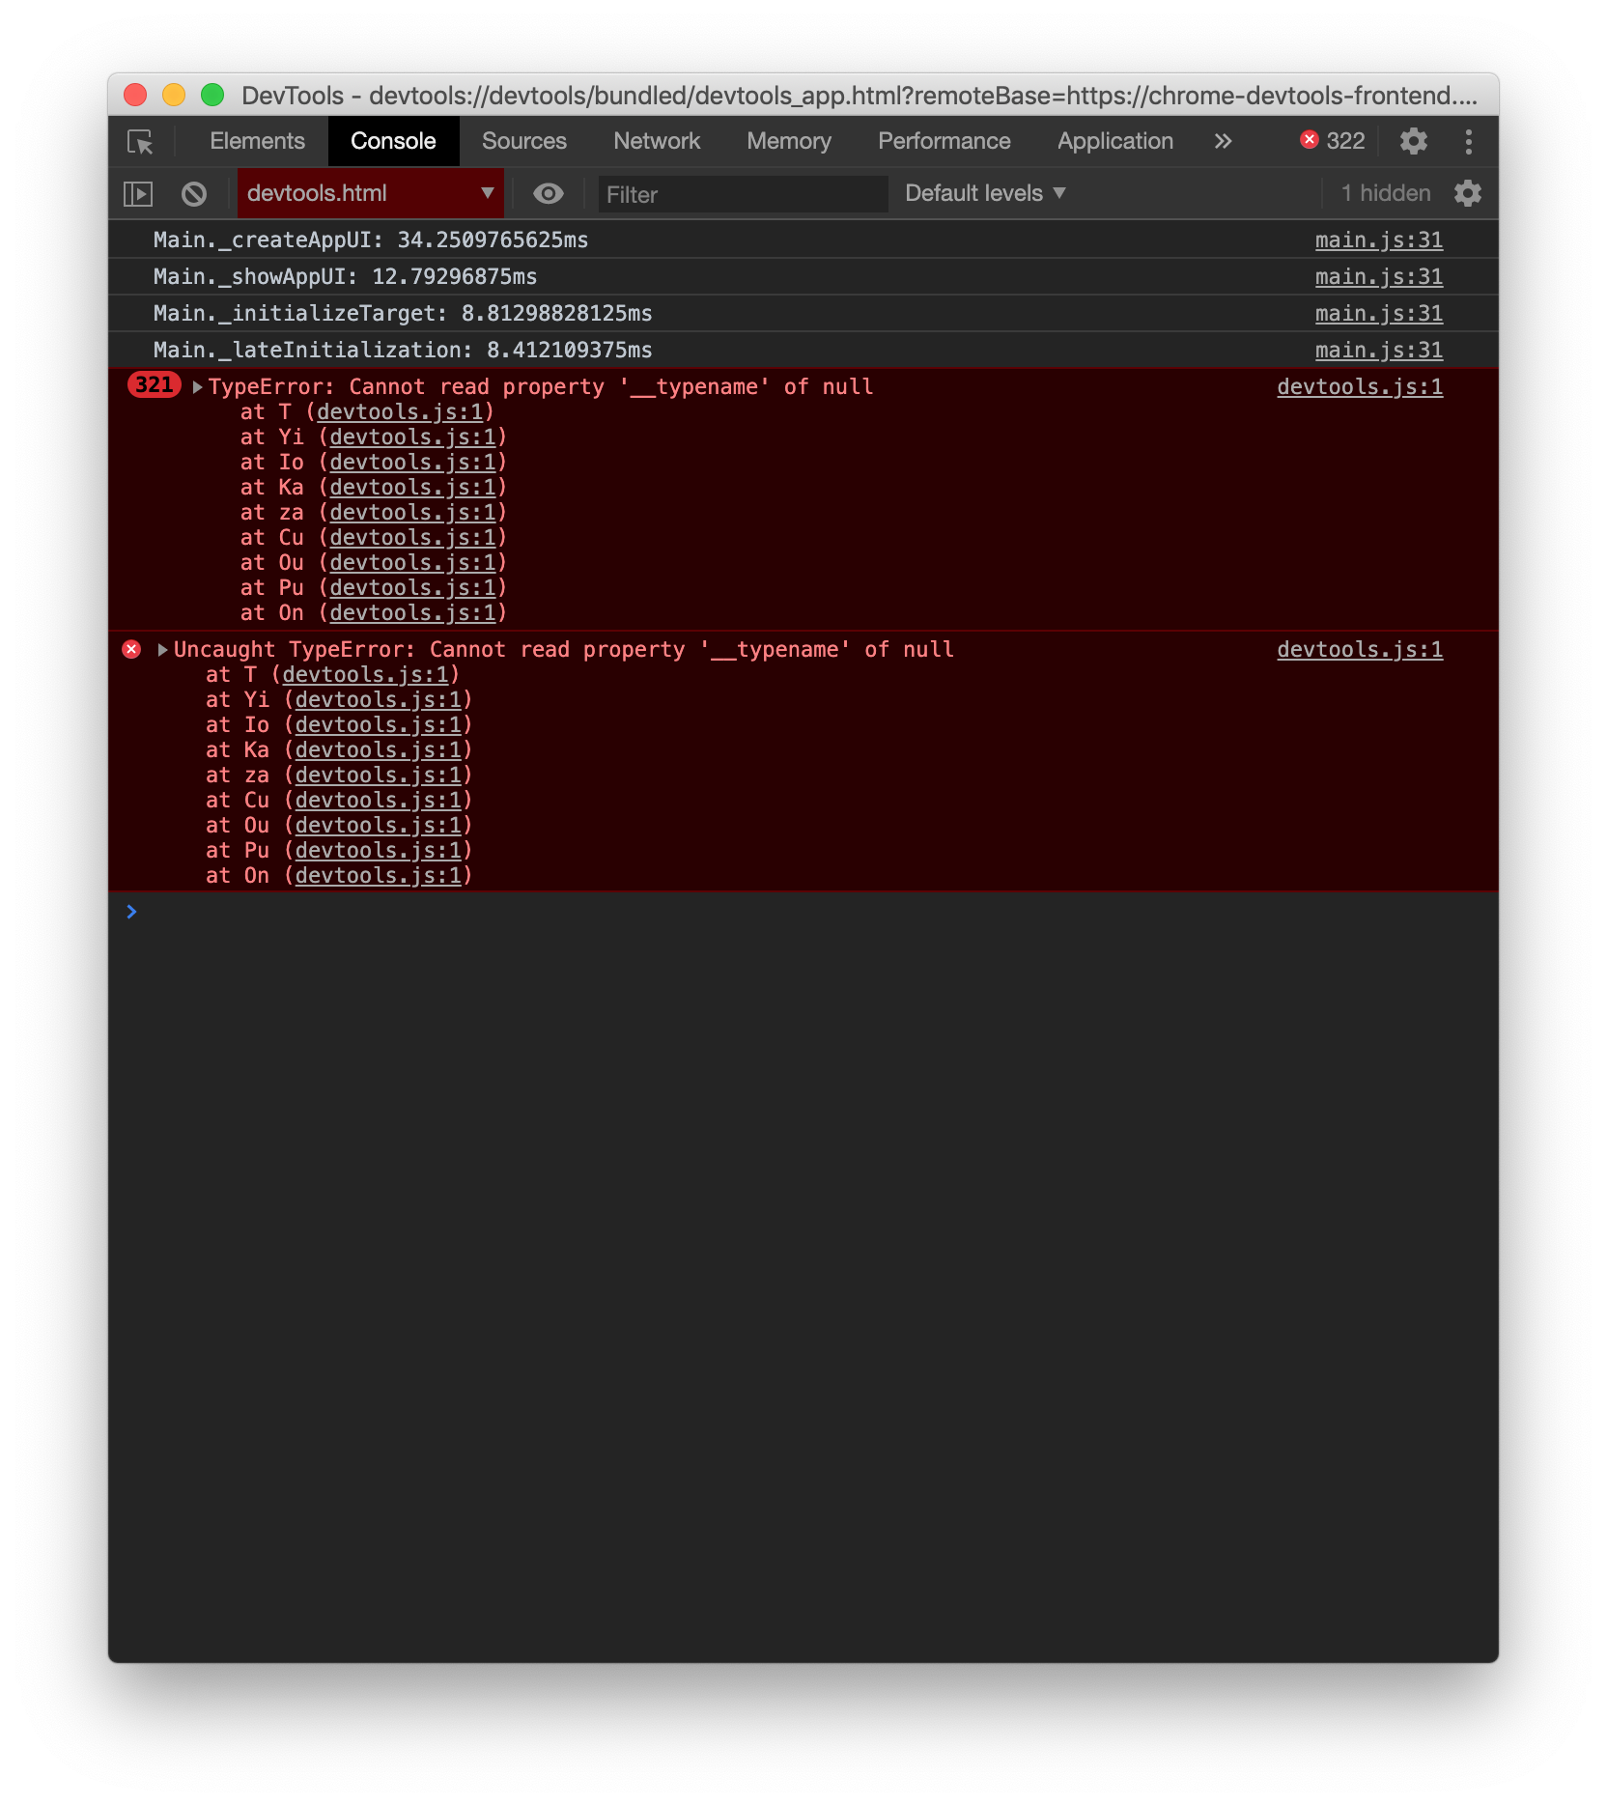The width and height of the screenshot is (1607, 1806).
Task: Open 'at Pu' devtools.js:1 in first error
Action: point(412,588)
